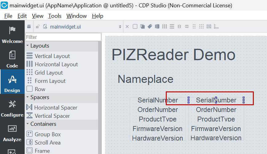Viewport: 267px width, 154px height.
Task: Select left column FirmwareVersion label
Action: tap(157, 129)
